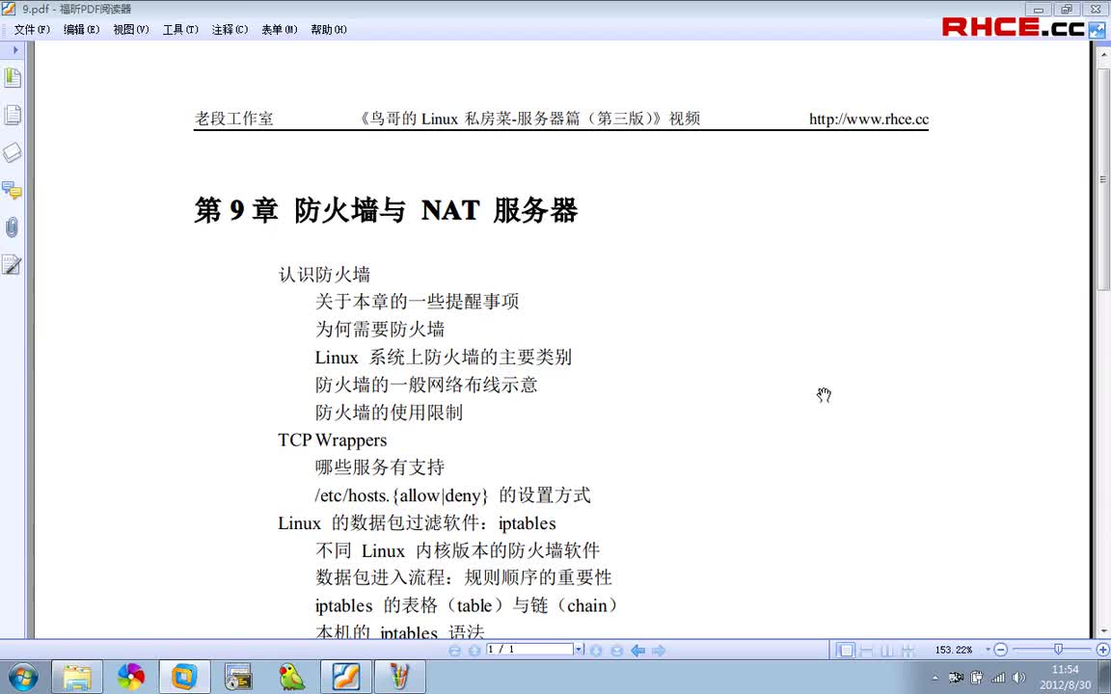Select continuous facing layout mode

coord(908,650)
